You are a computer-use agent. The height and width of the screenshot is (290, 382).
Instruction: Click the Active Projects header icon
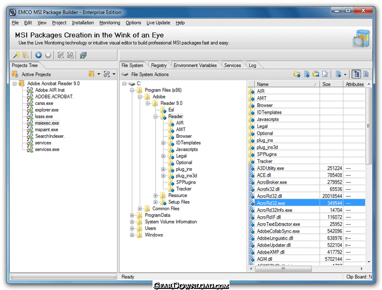tap(15, 74)
